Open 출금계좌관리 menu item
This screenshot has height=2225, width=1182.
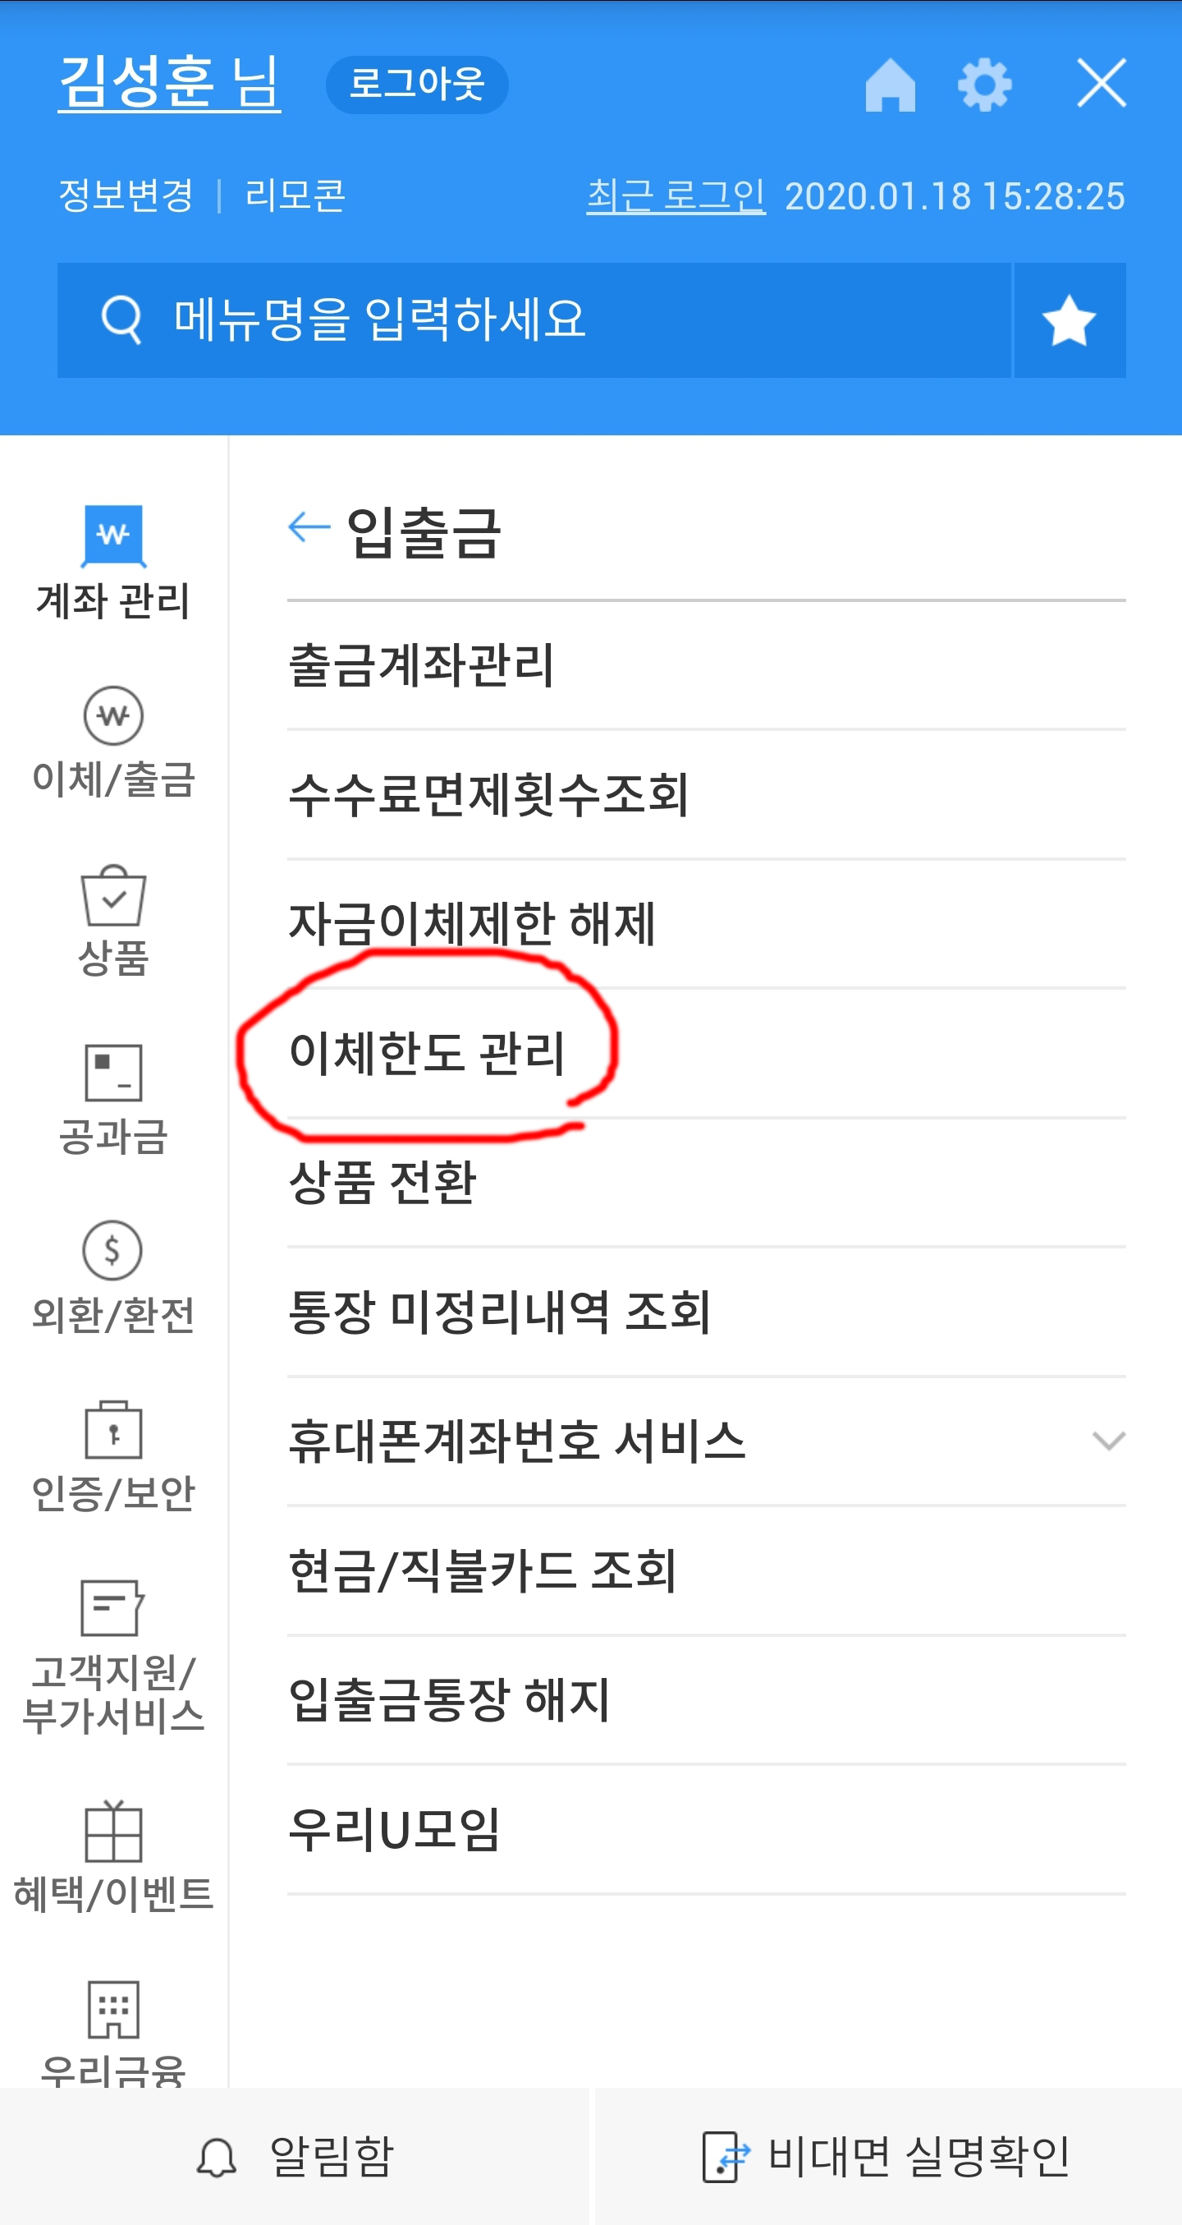[x=705, y=666]
